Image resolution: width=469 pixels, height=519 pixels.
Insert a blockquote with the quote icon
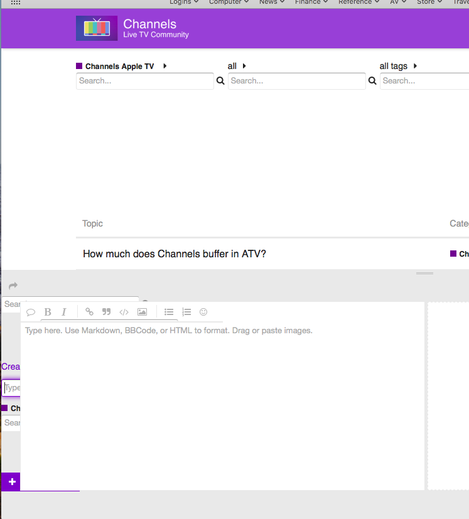106,312
